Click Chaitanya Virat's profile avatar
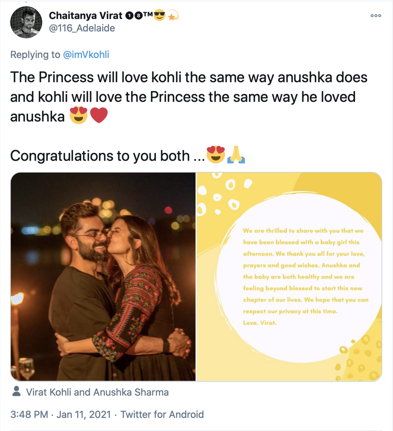Viewport: 393px width, 431px height. tap(26, 22)
